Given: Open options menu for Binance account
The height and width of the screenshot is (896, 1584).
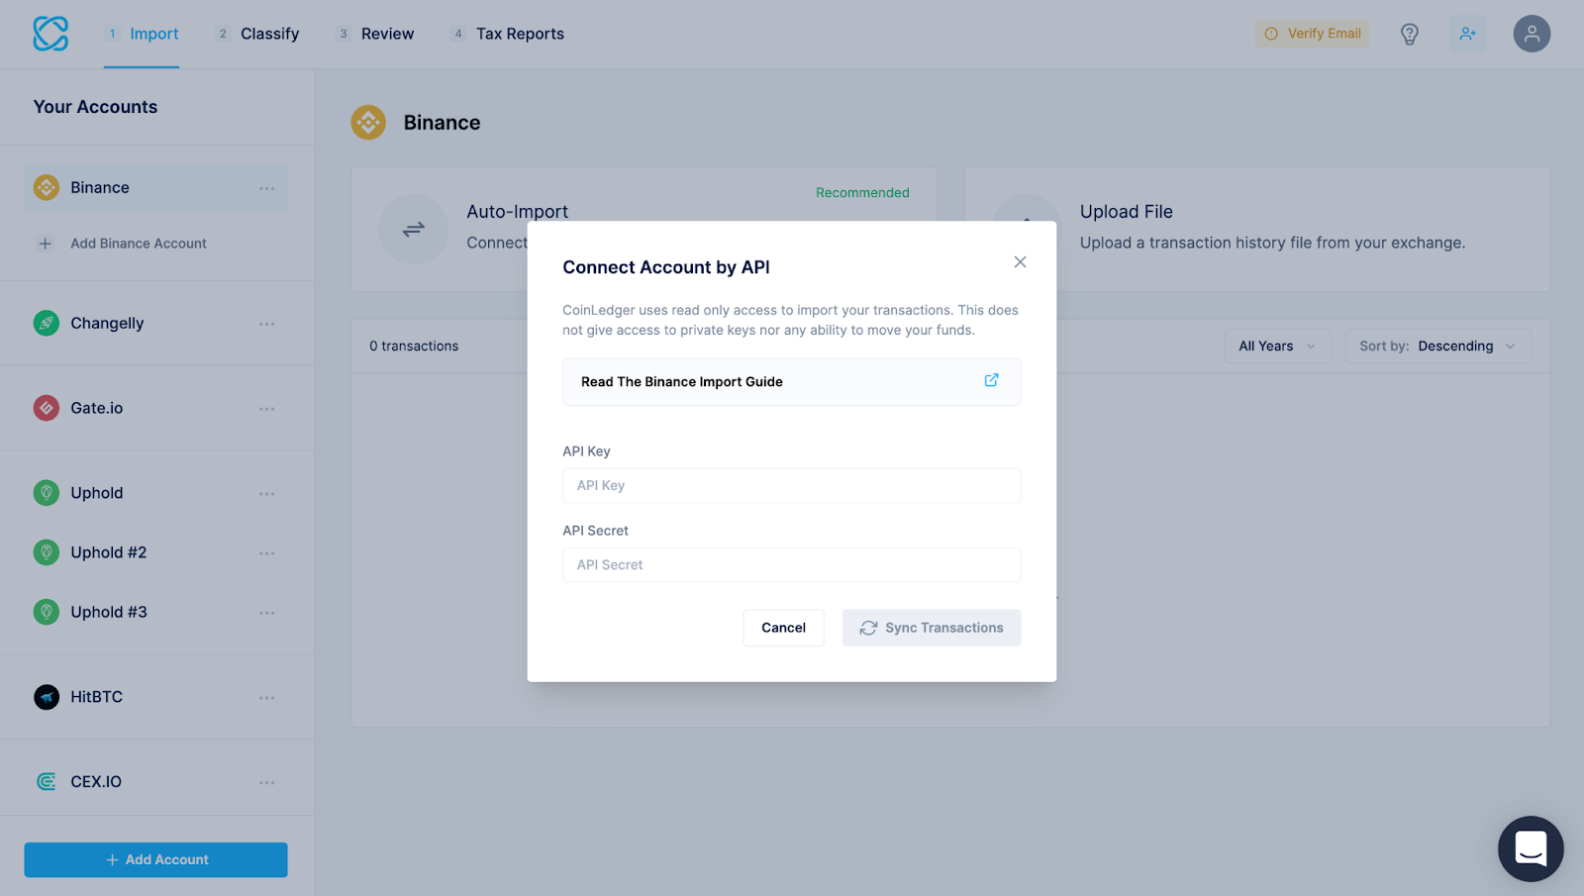Looking at the screenshot, I should pyautogui.click(x=267, y=188).
